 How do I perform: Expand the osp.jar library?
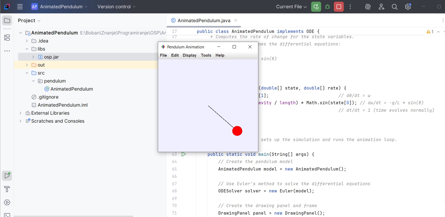pos(33,57)
